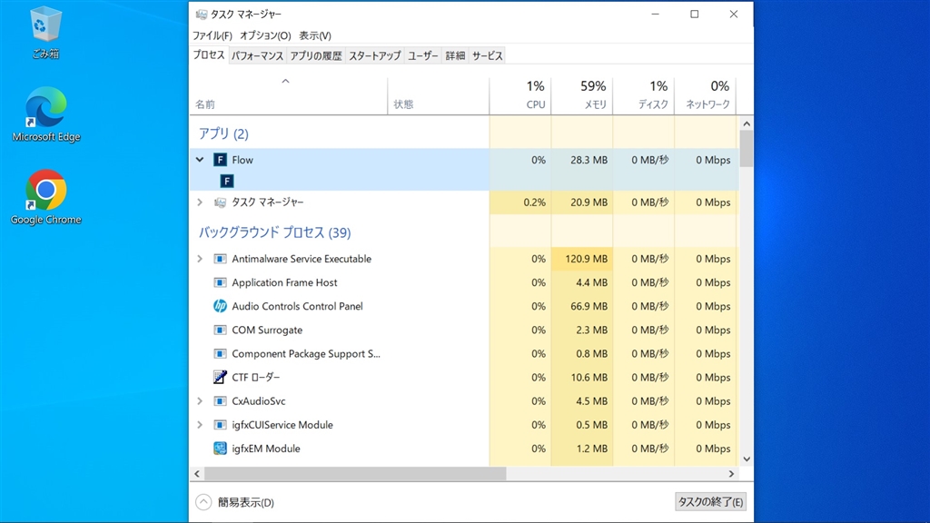
Task: Collapse the Flow process group
Action: tap(200, 160)
